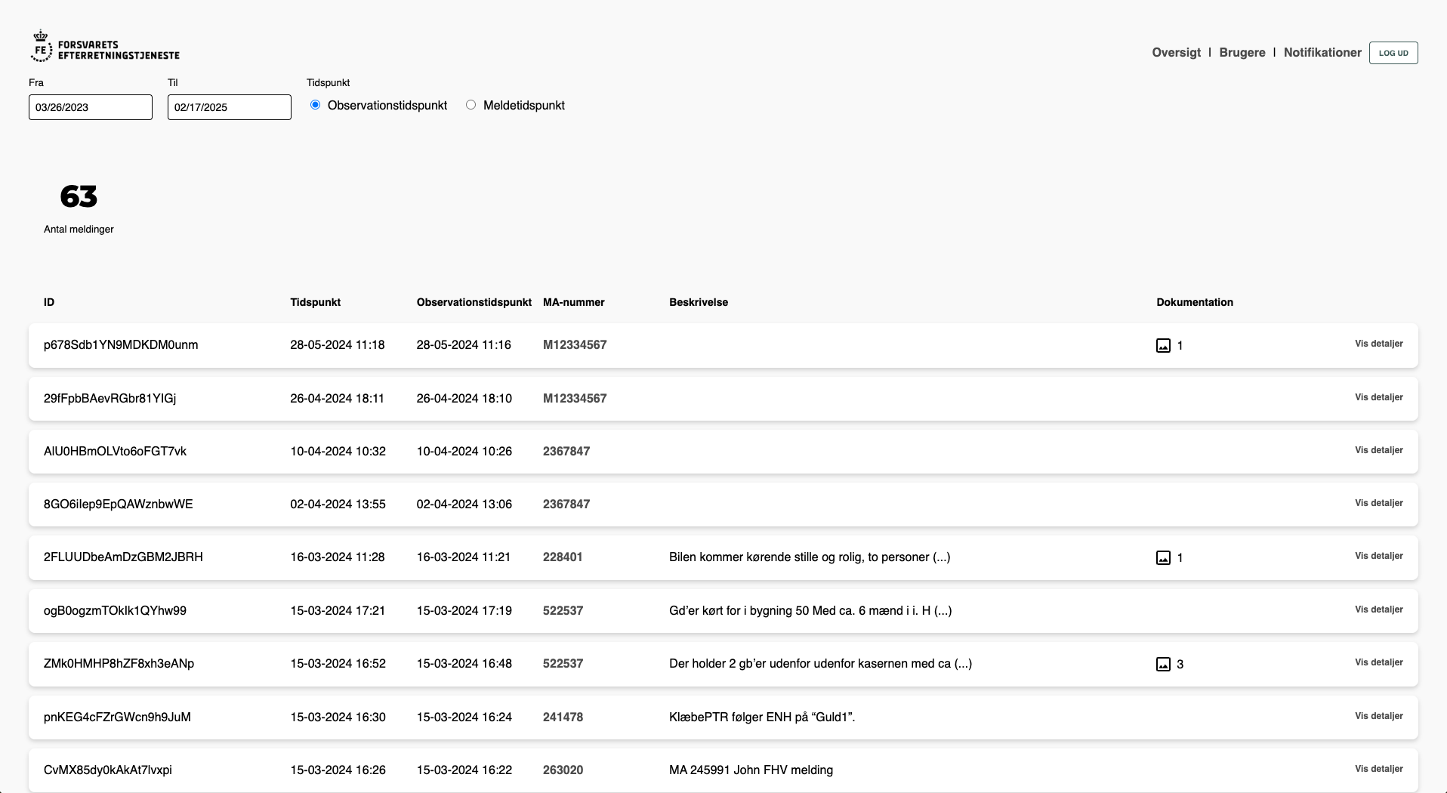Screen dimensions: 1447x793
Task: Vis detaljer for ogB0ogzmTOklk1QYhw99
Action: 1379,609
